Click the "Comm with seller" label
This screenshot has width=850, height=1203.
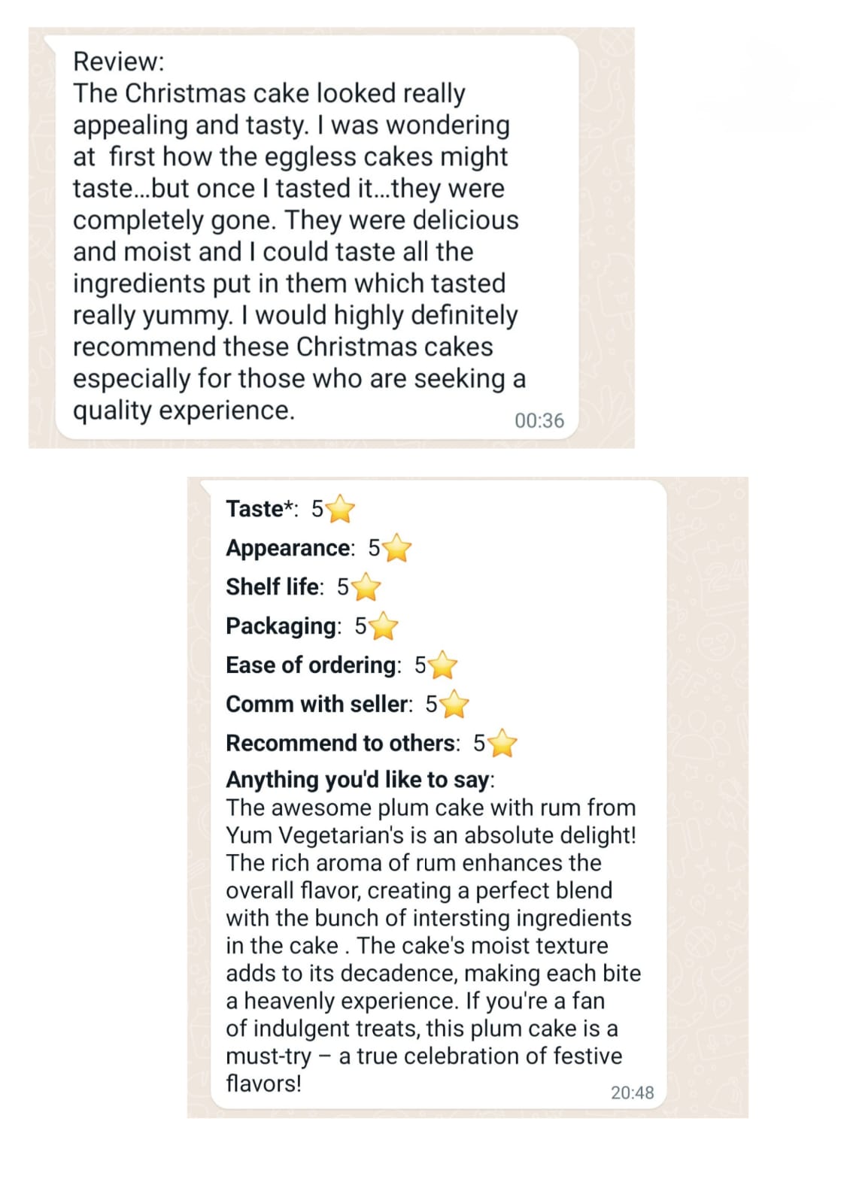click(317, 704)
